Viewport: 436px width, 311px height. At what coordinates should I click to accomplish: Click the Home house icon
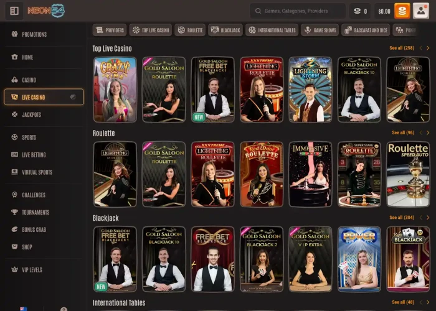point(15,57)
